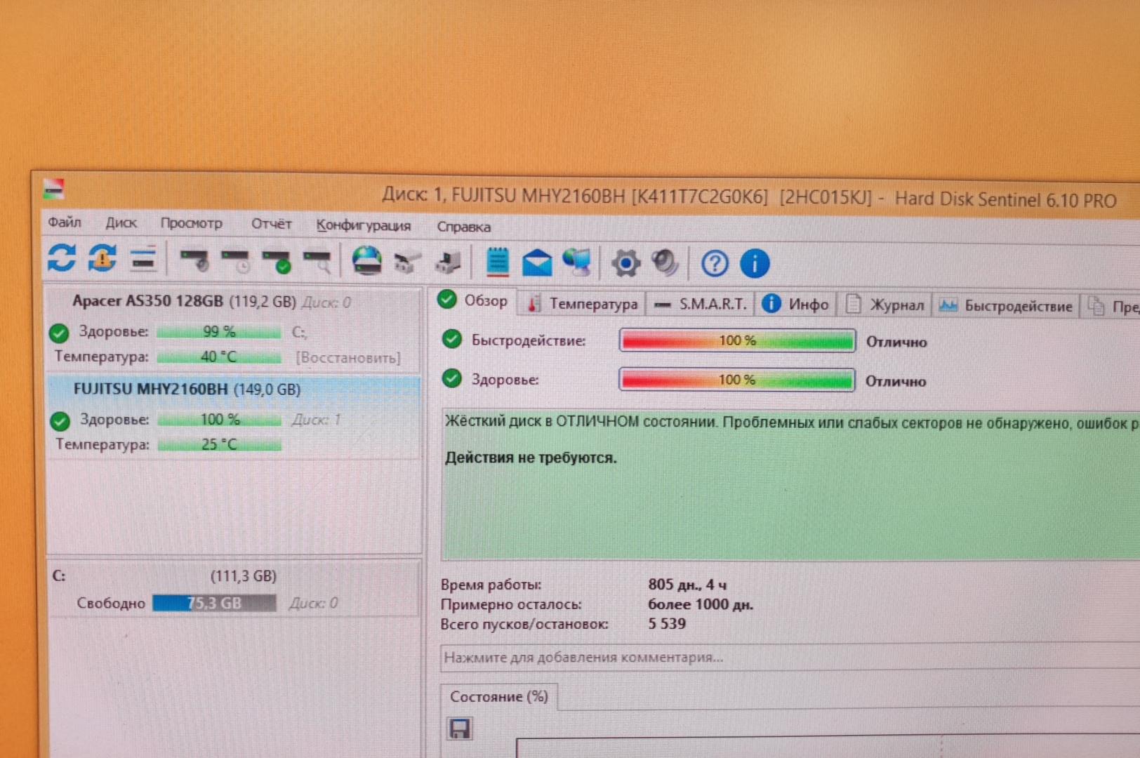Viewport: 1140px width, 758px height.
Task: Click refresh icon with orange warning triangle
Action: pos(102,258)
